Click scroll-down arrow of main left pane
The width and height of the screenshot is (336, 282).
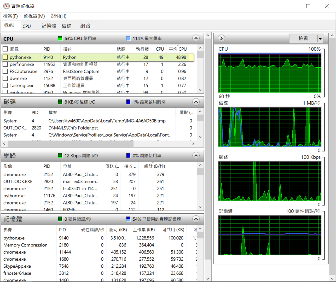click(x=208, y=279)
